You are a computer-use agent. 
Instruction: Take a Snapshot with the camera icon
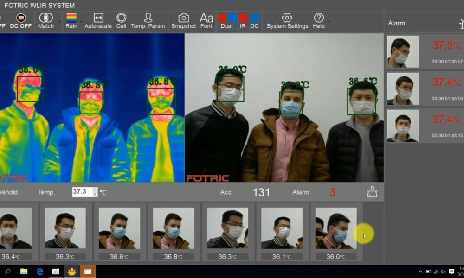point(184,20)
